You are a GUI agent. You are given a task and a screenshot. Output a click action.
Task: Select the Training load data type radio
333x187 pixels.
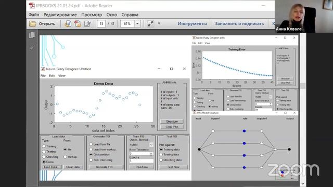tap(44, 146)
